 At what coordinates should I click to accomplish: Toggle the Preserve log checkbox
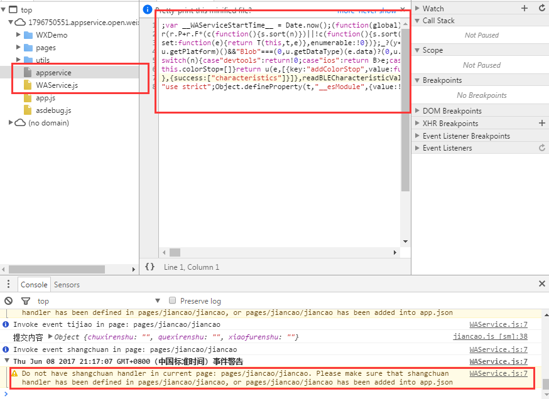click(x=174, y=301)
